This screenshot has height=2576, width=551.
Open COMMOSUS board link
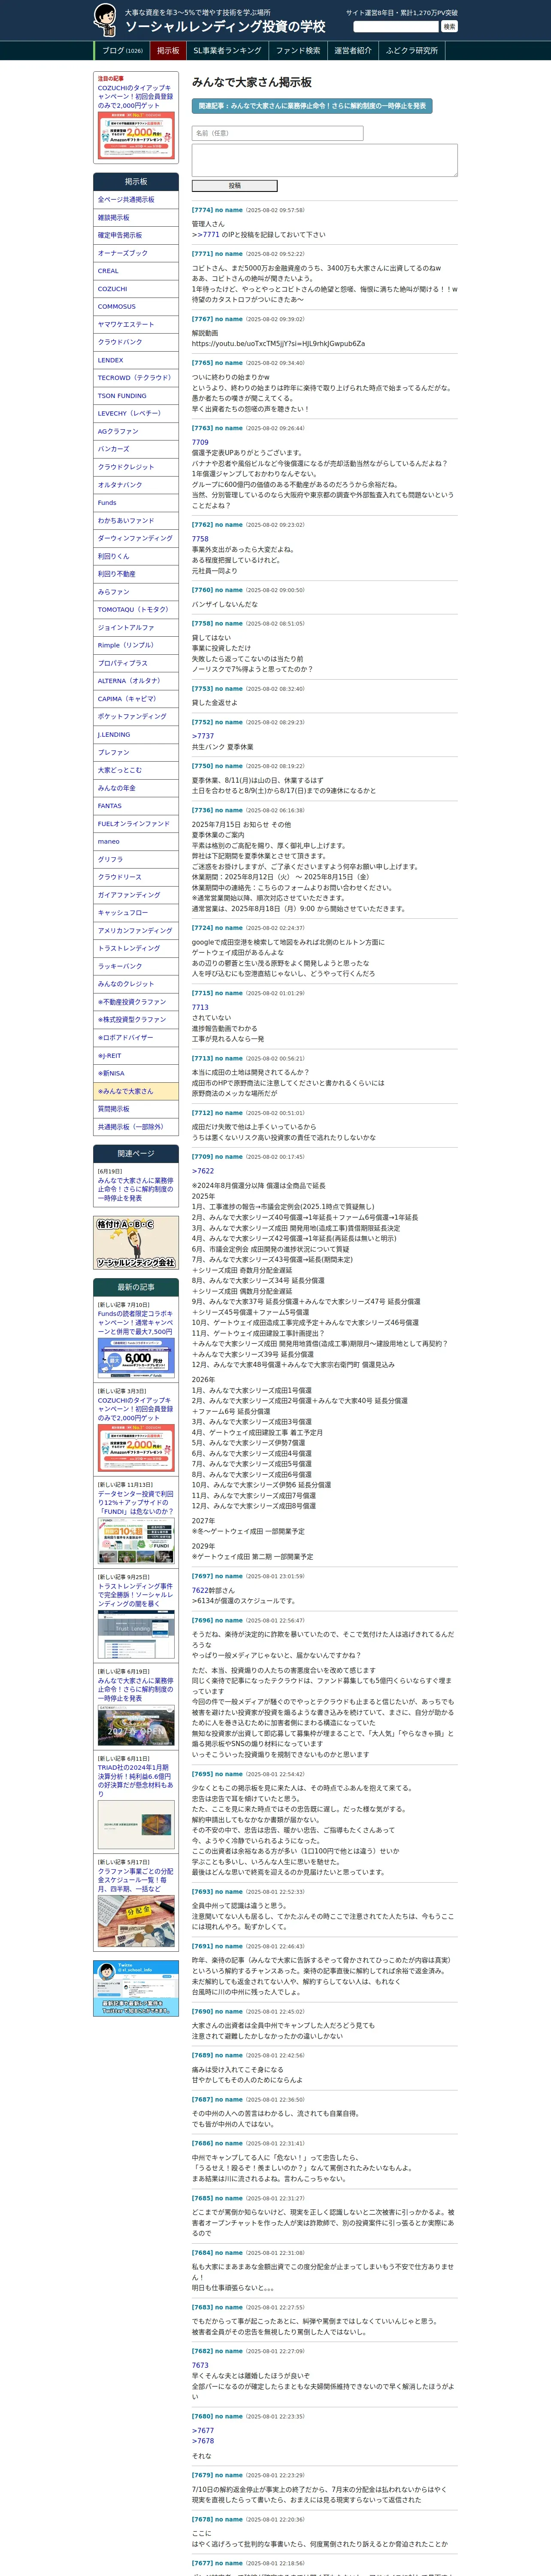pyautogui.click(x=136, y=307)
